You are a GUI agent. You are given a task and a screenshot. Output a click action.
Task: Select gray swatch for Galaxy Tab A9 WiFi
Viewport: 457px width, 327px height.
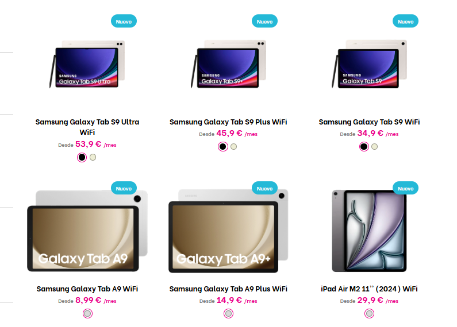click(87, 314)
